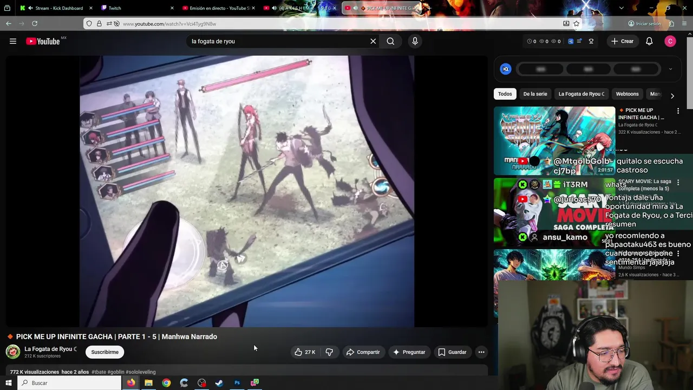The width and height of the screenshot is (693, 390).
Task: Open PICK ME UP INFINITE GACHA suggested thumbnail
Action: pos(554,140)
